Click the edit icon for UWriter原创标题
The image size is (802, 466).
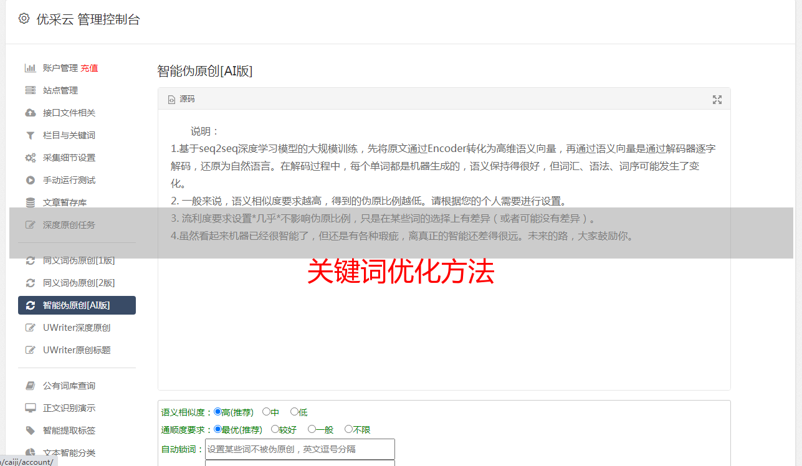pyautogui.click(x=30, y=350)
